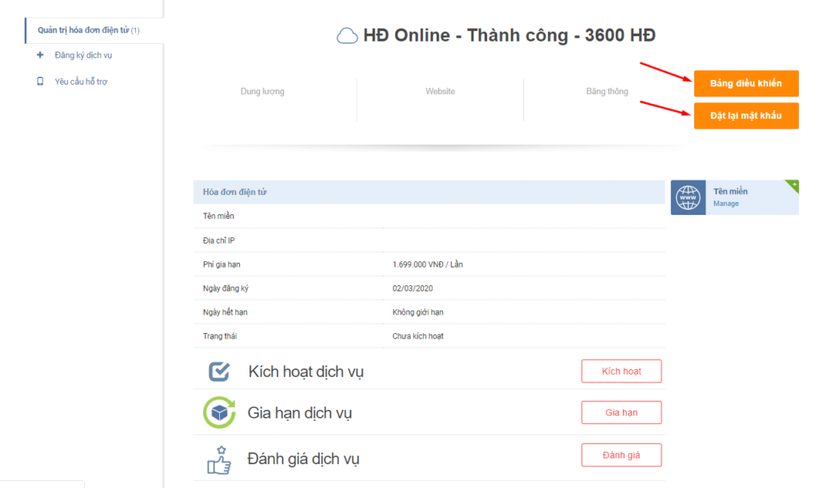Open the Manage link on the Tên miền panel
The image size is (819, 488).
725,204
